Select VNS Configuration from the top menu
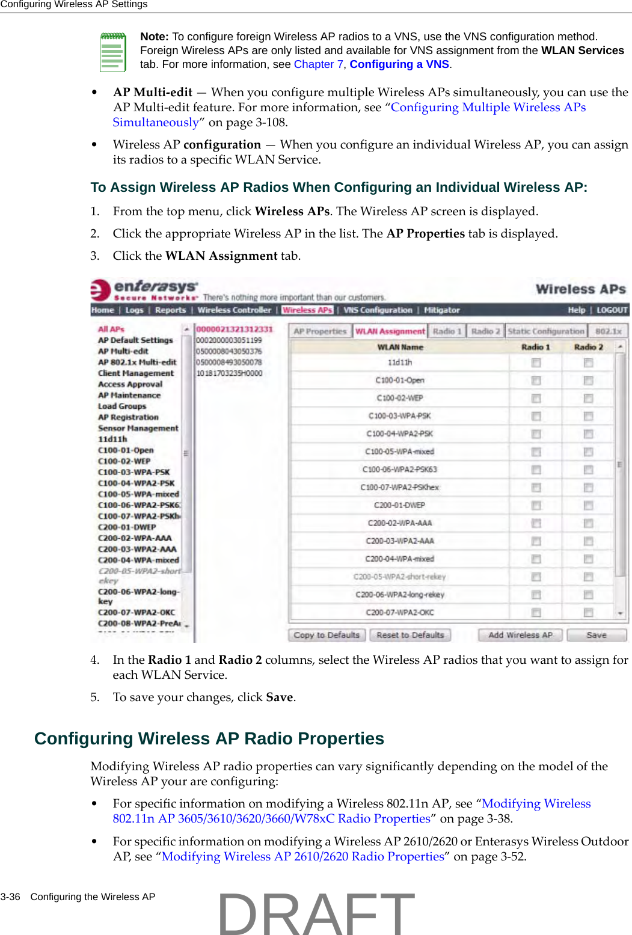The width and height of the screenshot is (632, 935). tap(378, 310)
